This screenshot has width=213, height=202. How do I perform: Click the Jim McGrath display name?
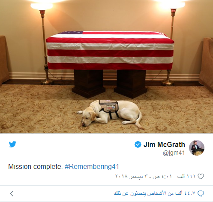point(164,144)
